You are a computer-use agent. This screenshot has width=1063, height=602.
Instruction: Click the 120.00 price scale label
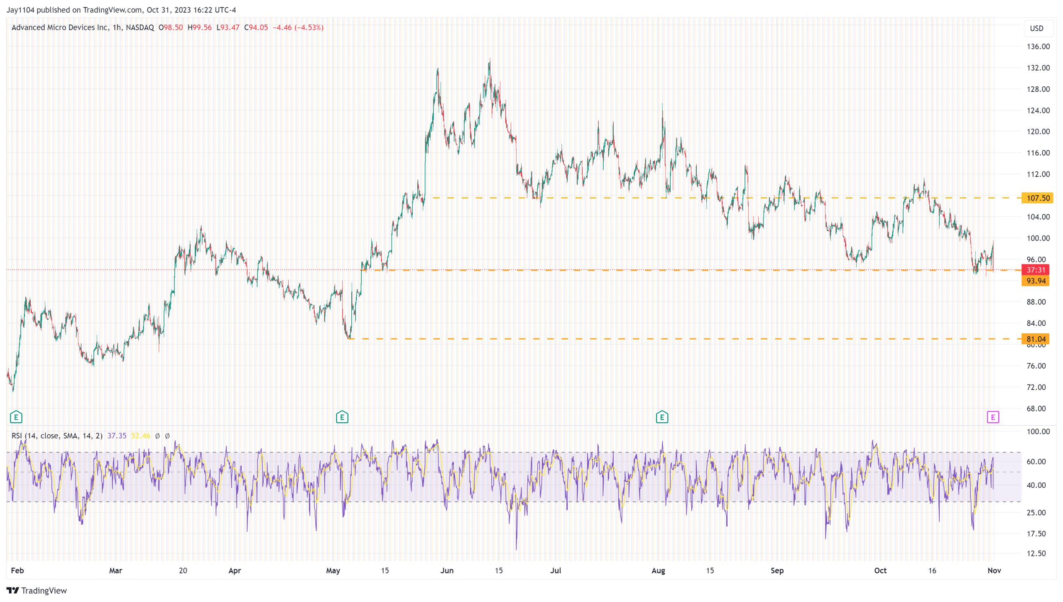pyautogui.click(x=1038, y=132)
